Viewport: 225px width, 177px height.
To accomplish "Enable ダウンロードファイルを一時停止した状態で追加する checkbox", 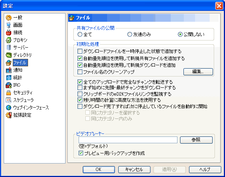I will click(80, 51).
